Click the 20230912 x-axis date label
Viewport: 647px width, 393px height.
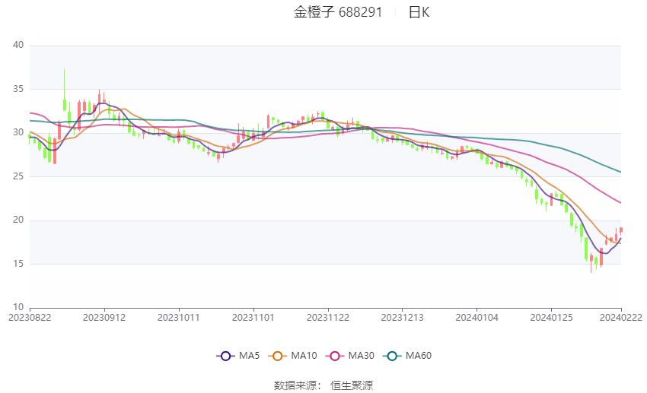pyautogui.click(x=104, y=318)
